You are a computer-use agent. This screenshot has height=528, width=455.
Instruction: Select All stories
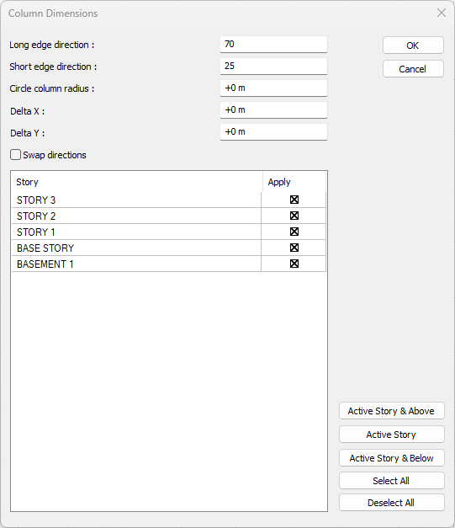[x=391, y=481]
